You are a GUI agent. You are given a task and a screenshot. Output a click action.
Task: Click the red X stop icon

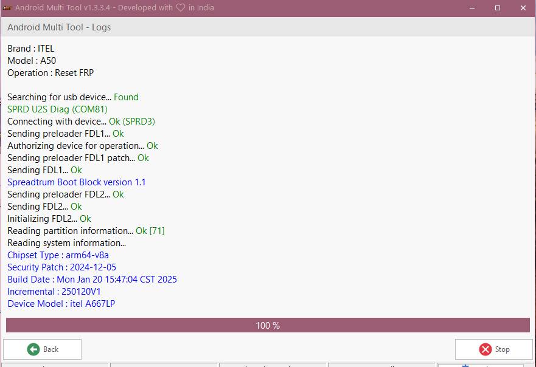(485, 349)
